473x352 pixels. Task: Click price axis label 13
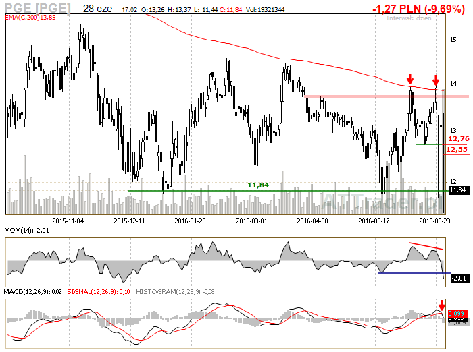[x=453, y=130]
